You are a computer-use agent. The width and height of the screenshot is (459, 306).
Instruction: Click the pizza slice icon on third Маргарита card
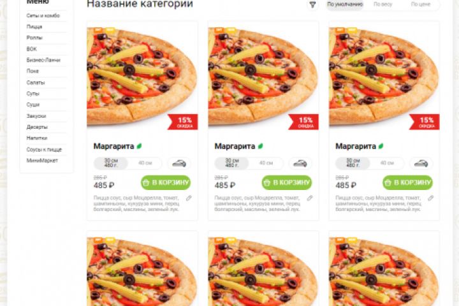click(x=421, y=163)
